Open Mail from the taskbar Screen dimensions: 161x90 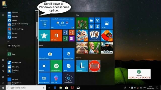[x=78, y=88]
